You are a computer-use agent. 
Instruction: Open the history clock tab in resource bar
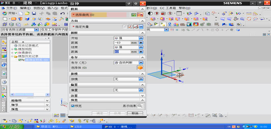pos(4,82)
